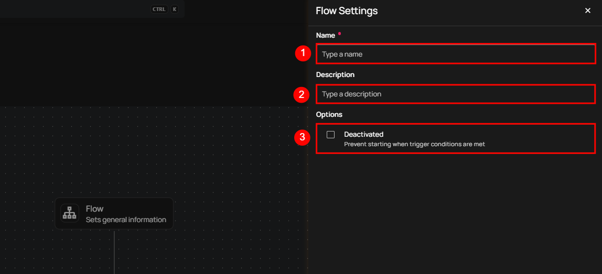Click the 'Name' field label
Viewport: 602px width, 274px height.
click(x=326, y=35)
